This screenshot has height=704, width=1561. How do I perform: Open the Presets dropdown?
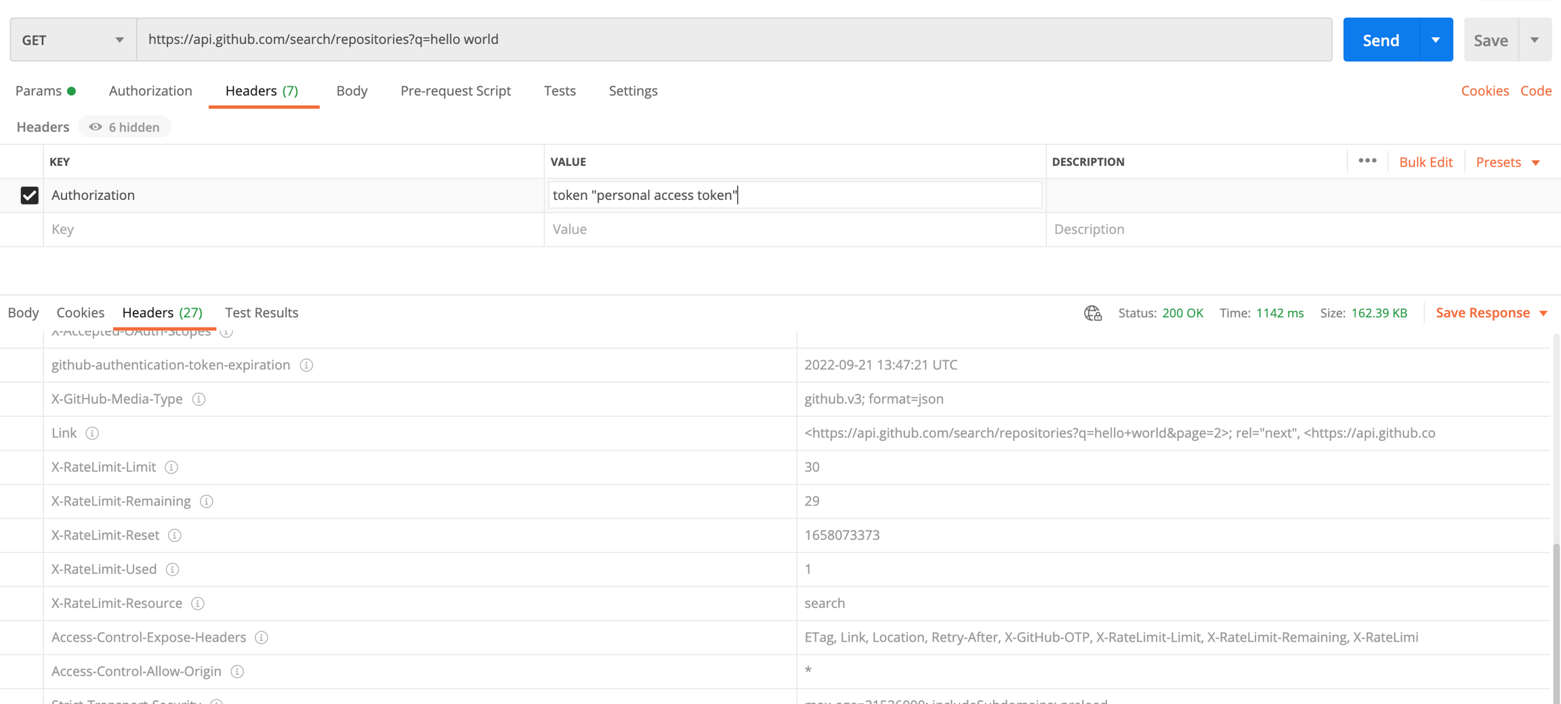click(x=1507, y=162)
